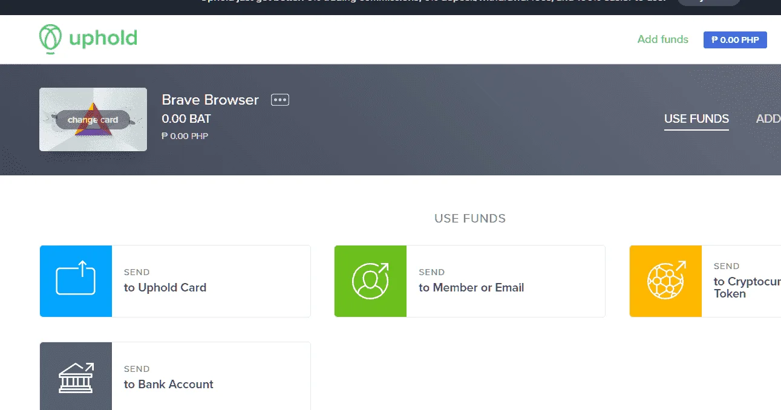This screenshot has height=410, width=781.
Task: Switch to the partially visible ADD tab
Action: pyautogui.click(x=768, y=119)
